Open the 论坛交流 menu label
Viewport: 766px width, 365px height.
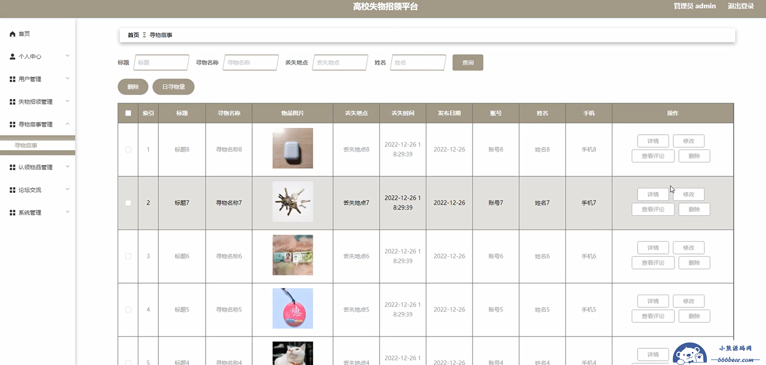point(30,190)
